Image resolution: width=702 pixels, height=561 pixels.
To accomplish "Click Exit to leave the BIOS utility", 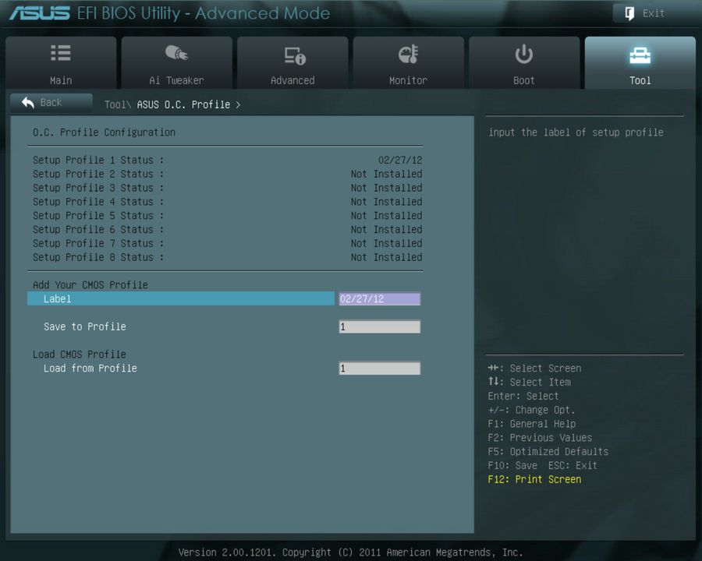I will [x=643, y=12].
